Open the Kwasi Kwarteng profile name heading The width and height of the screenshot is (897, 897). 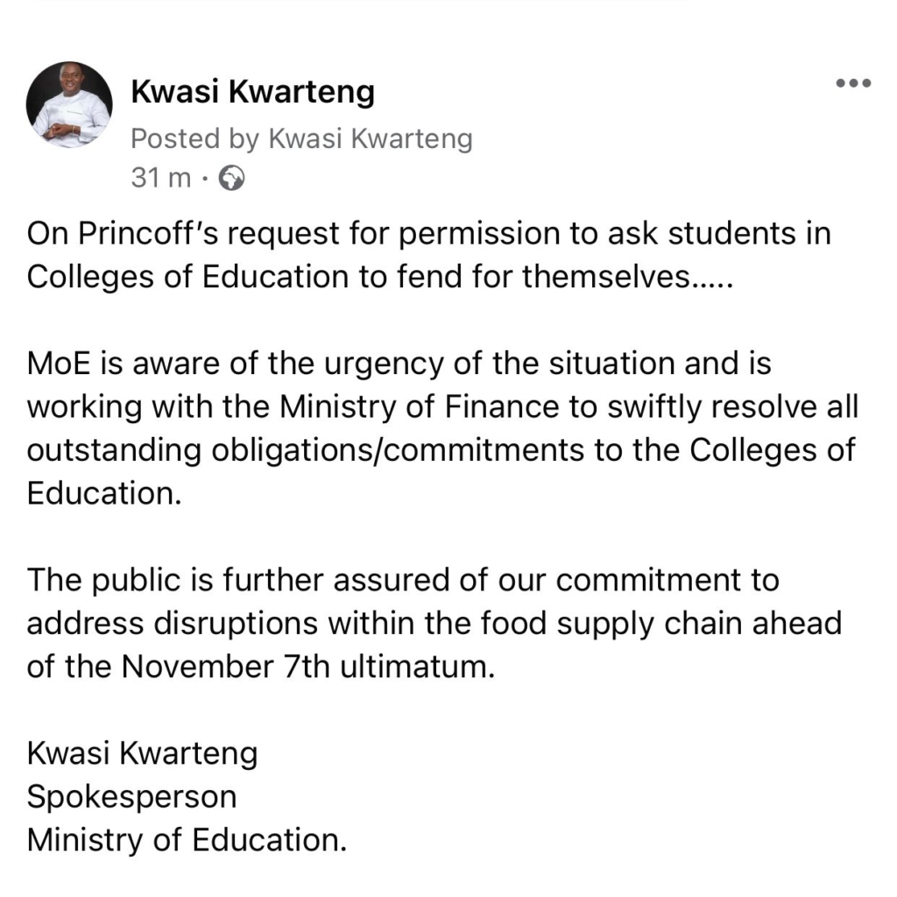pyautogui.click(x=253, y=91)
